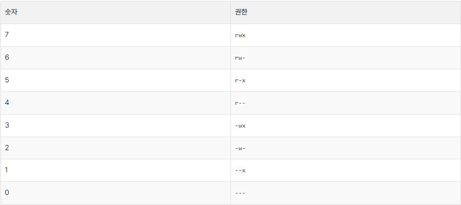Viewport: 461px width, 205px height.
Task: Click the number 7 cell
Action: pyautogui.click(x=115, y=35)
